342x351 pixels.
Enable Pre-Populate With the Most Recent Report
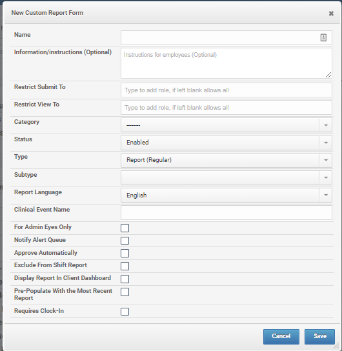[125, 292]
